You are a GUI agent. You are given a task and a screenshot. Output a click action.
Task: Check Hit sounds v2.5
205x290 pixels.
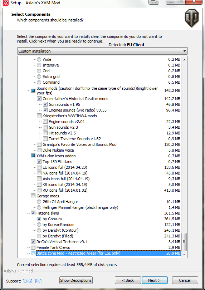coord(45,133)
